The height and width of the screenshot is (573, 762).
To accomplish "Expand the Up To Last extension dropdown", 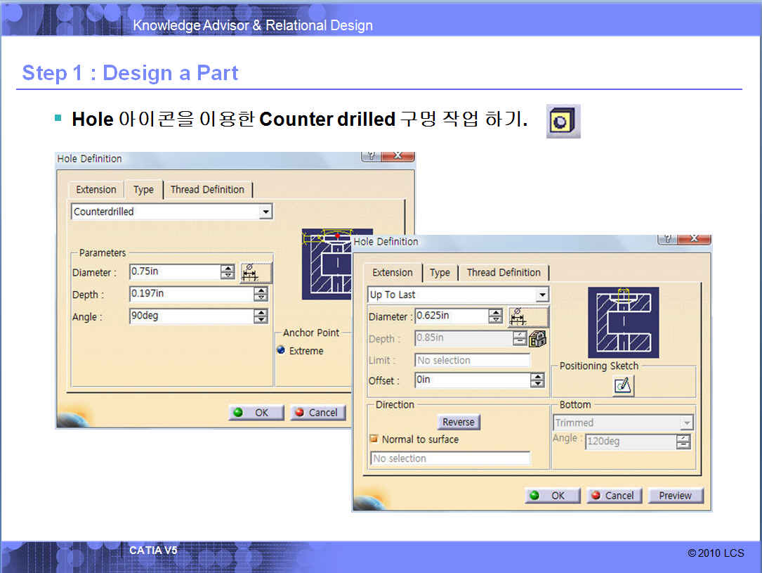I will pos(541,295).
